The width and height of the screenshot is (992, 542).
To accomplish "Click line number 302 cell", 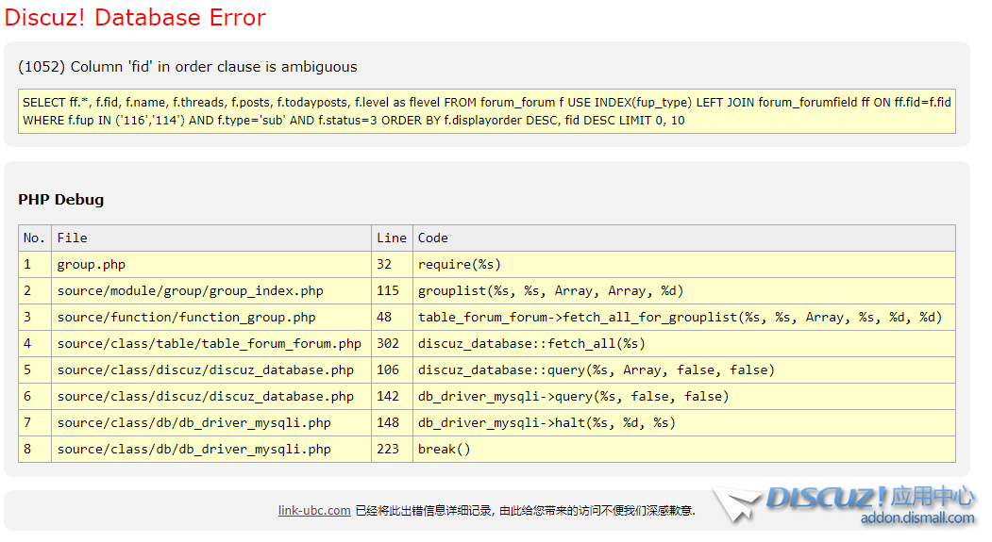I will coord(392,344).
